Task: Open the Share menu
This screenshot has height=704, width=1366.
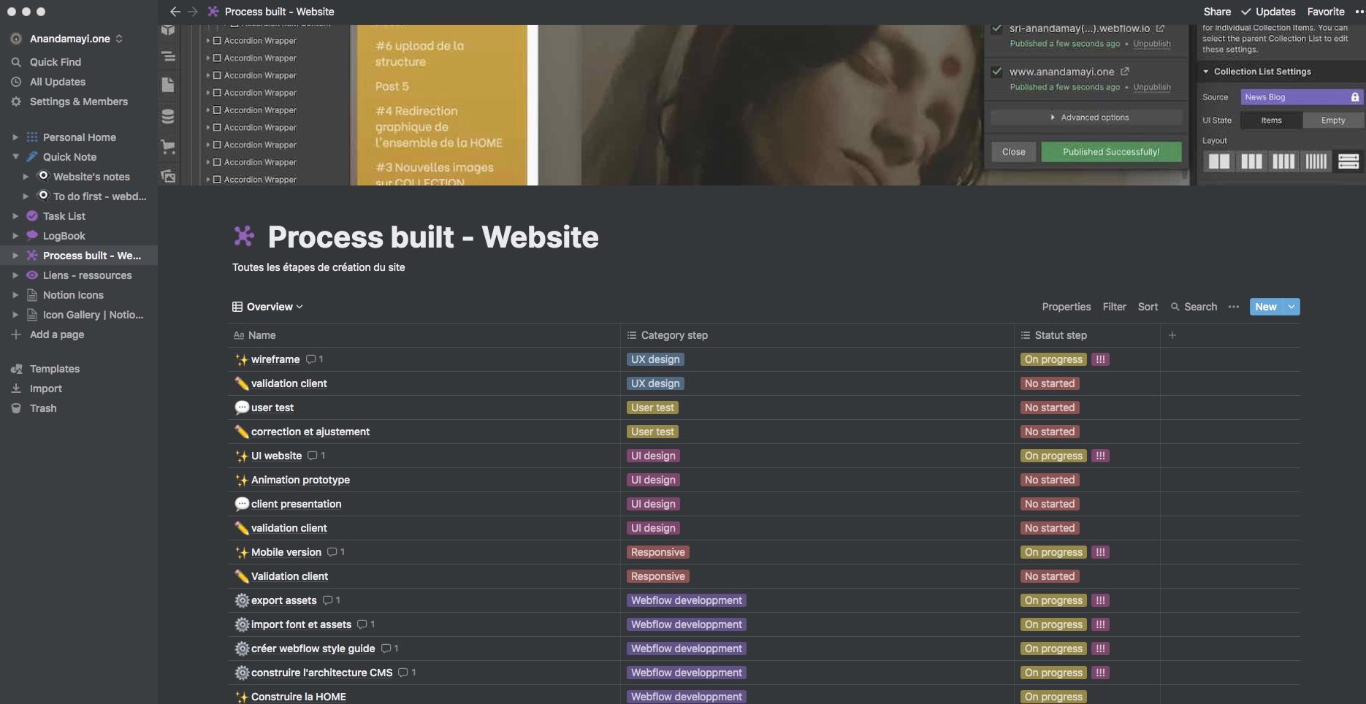Action: (1217, 12)
